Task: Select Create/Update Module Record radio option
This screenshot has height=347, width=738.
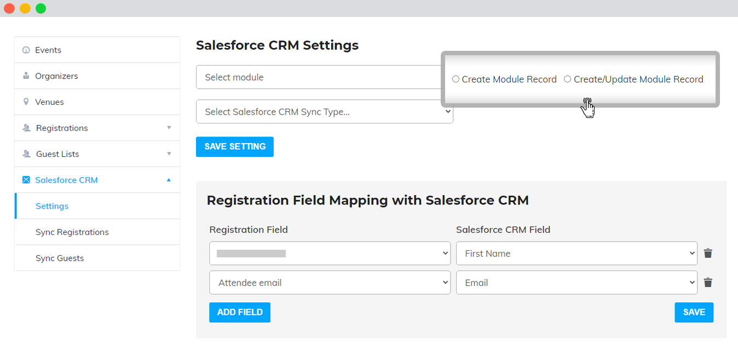Action: 567,79
